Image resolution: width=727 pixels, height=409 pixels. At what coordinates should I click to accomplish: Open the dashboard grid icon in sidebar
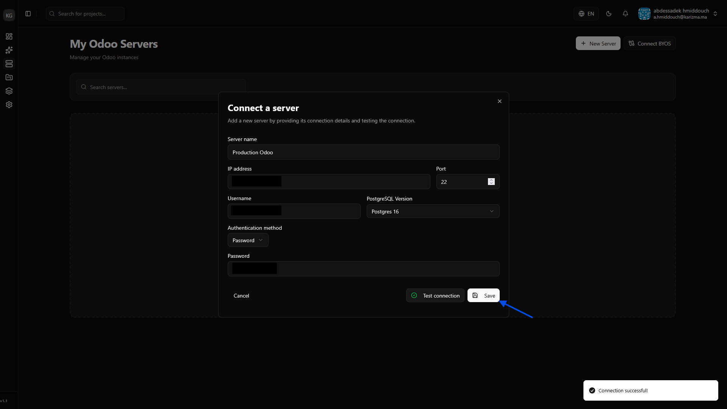point(9,36)
